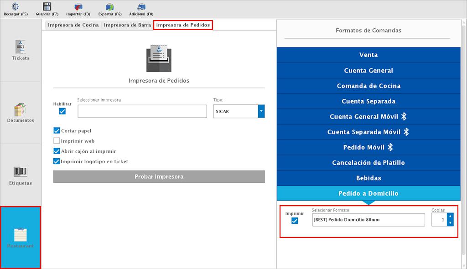The height and width of the screenshot is (269, 467).
Task: Open the Selecionar Formato combo box
Action: click(368, 220)
